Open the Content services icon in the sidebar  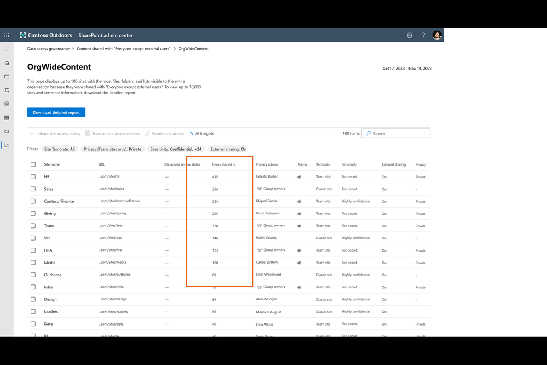click(x=7, y=118)
